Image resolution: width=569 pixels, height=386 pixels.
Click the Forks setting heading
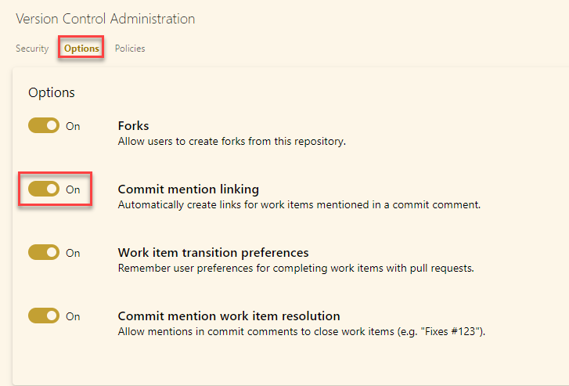133,125
